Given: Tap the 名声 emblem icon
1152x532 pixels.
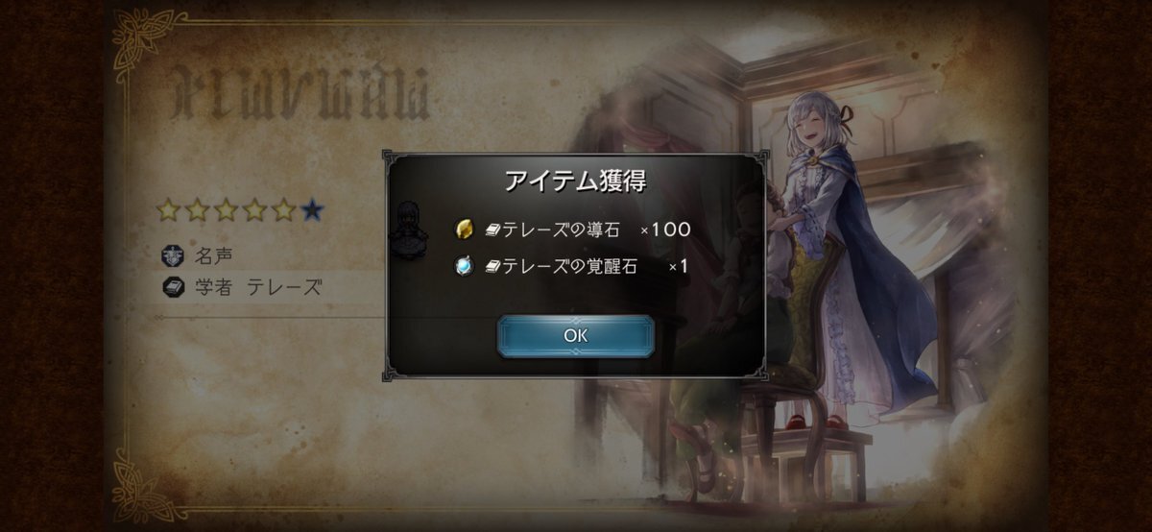Looking at the screenshot, I should (174, 257).
